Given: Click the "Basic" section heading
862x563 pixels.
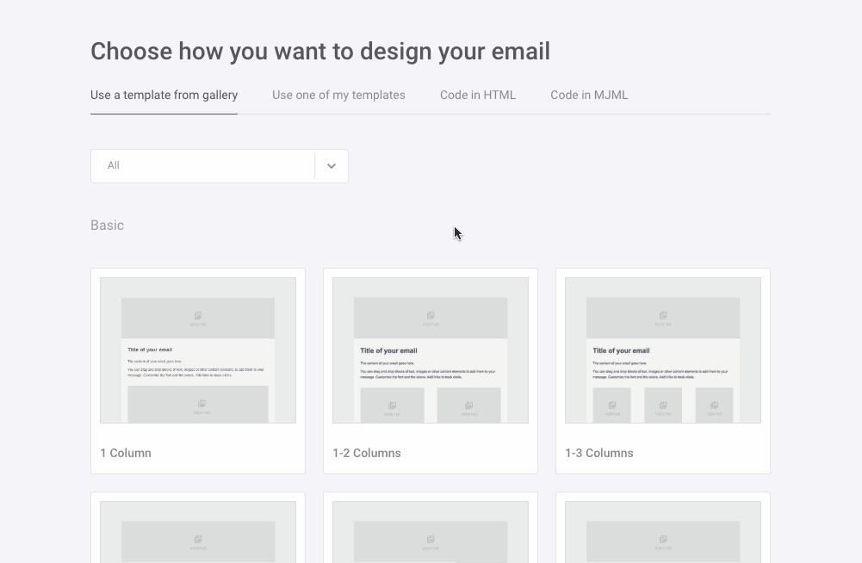Looking at the screenshot, I should tap(107, 226).
